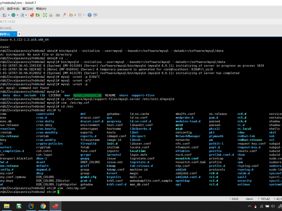282x211 pixels.
Task: Click the speaker volume tray icon
Action: (273, 206)
